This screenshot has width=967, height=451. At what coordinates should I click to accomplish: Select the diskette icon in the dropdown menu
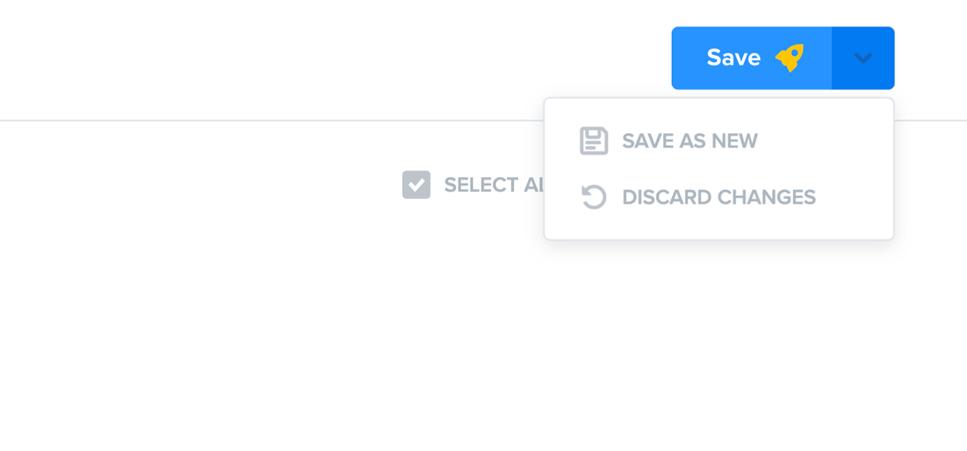click(x=594, y=141)
